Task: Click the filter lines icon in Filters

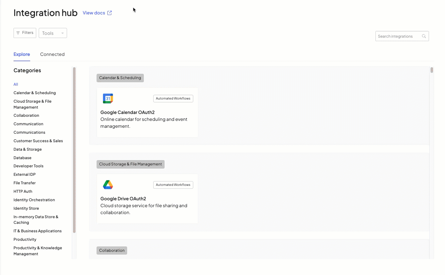Action: (x=18, y=33)
